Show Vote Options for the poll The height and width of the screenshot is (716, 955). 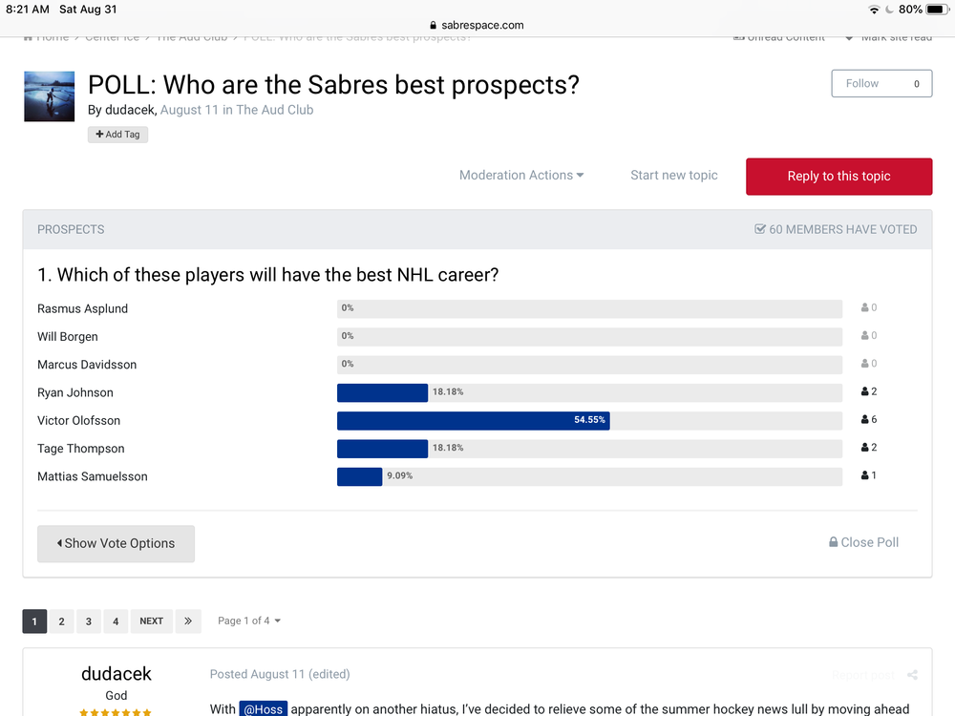[x=116, y=544]
